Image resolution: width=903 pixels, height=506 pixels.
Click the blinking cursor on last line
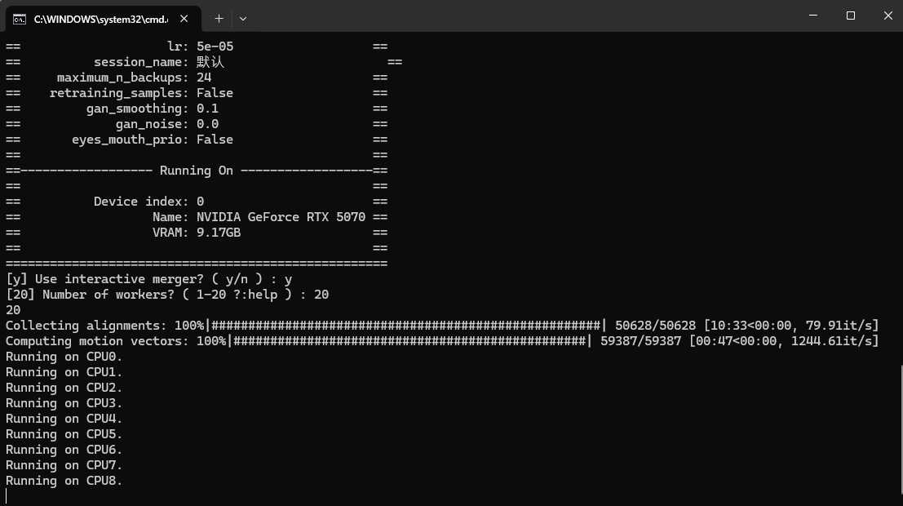[7, 496]
